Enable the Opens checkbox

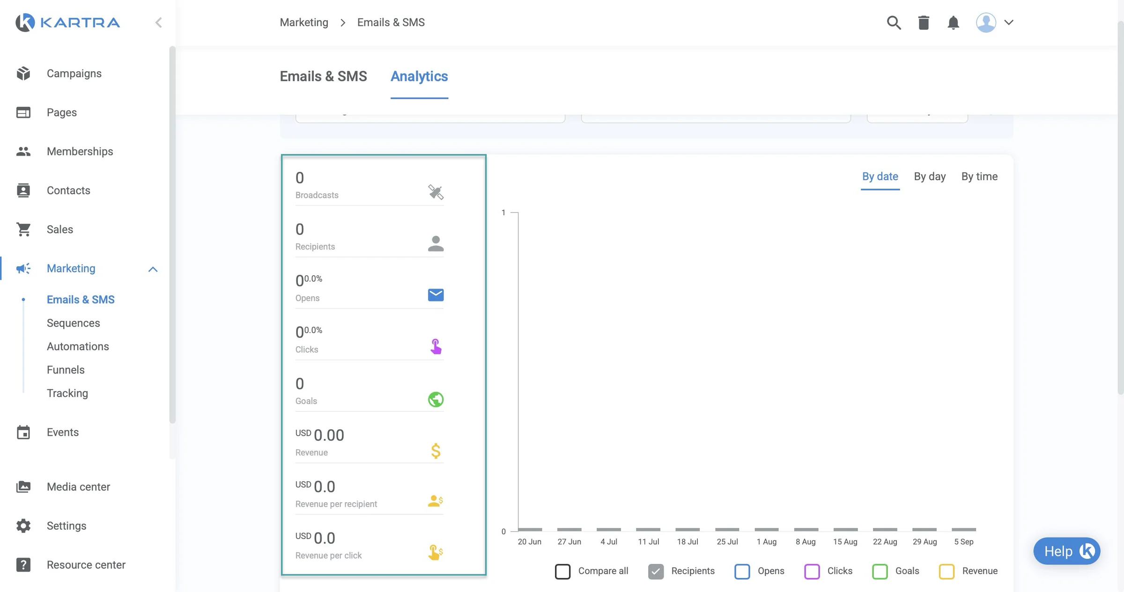tap(742, 571)
